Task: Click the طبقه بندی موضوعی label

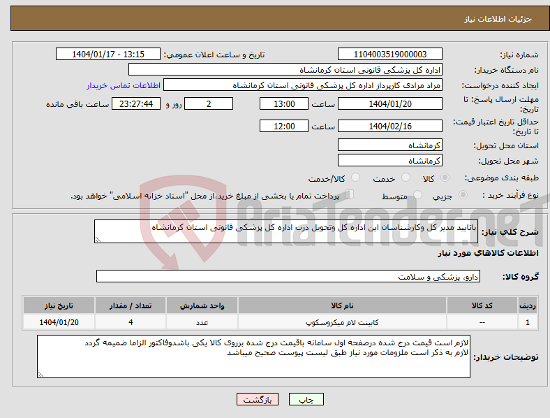Action: 502,178
